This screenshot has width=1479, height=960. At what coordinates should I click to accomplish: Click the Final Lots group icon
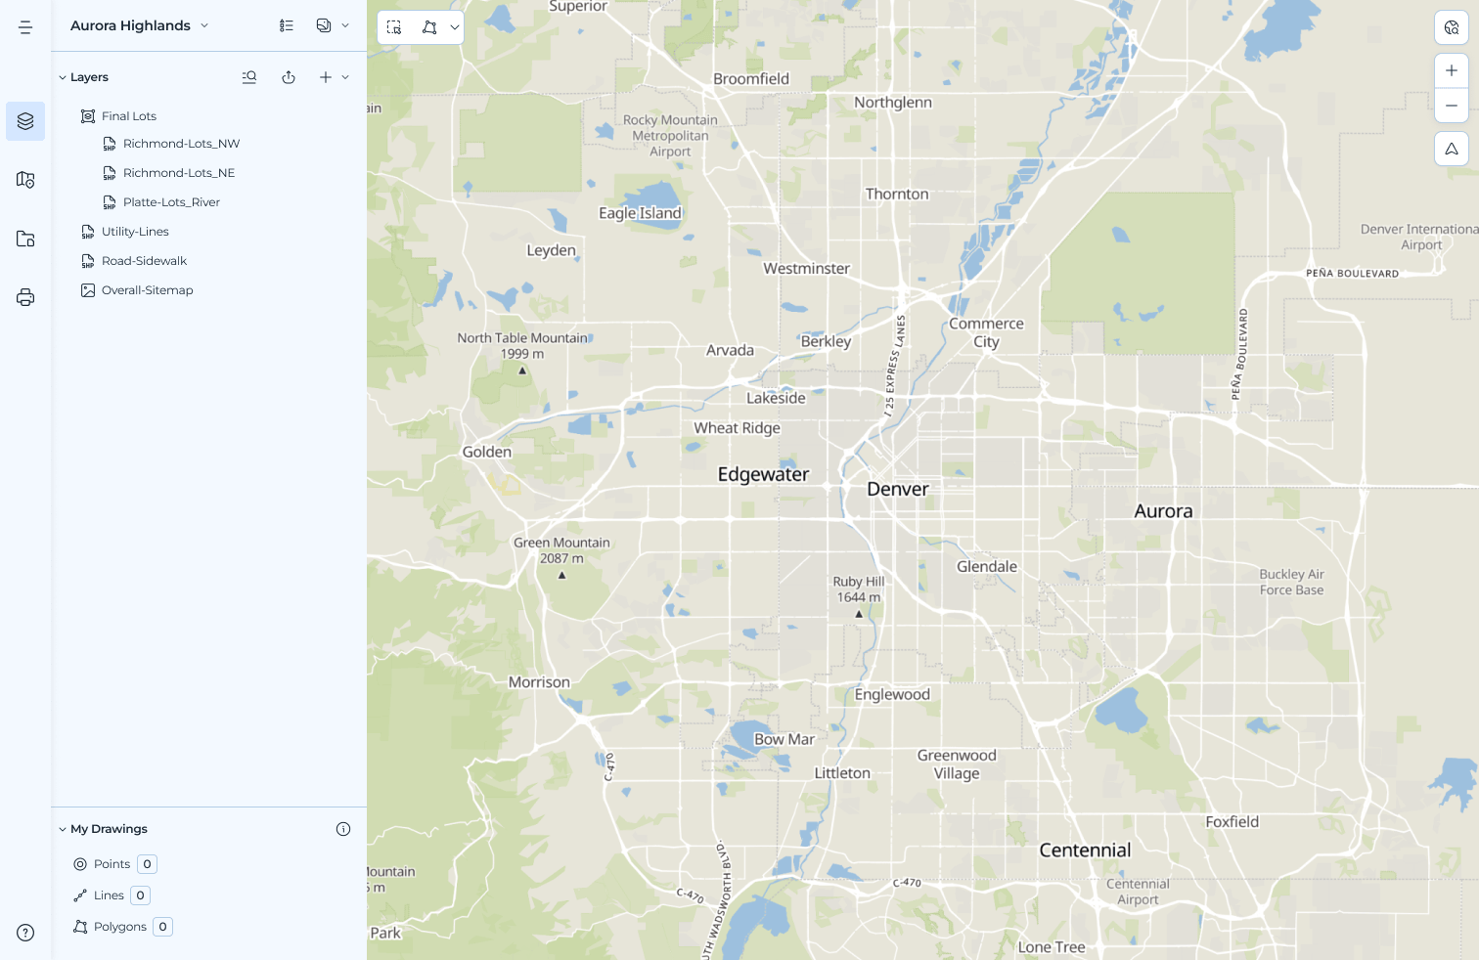(88, 116)
